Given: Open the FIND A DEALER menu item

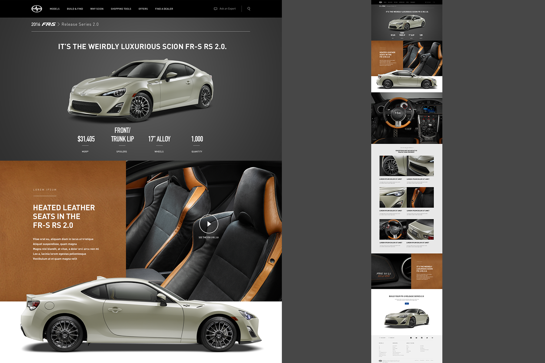Looking at the screenshot, I should tap(164, 9).
